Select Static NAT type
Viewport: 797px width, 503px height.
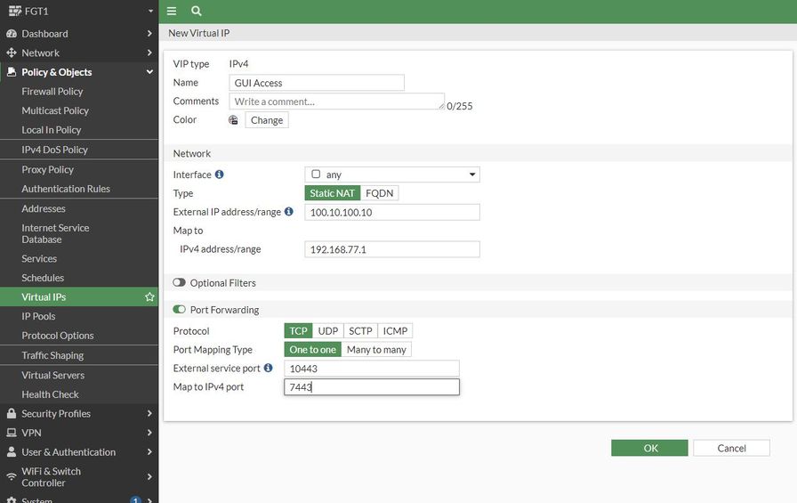click(x=333, y=193)
